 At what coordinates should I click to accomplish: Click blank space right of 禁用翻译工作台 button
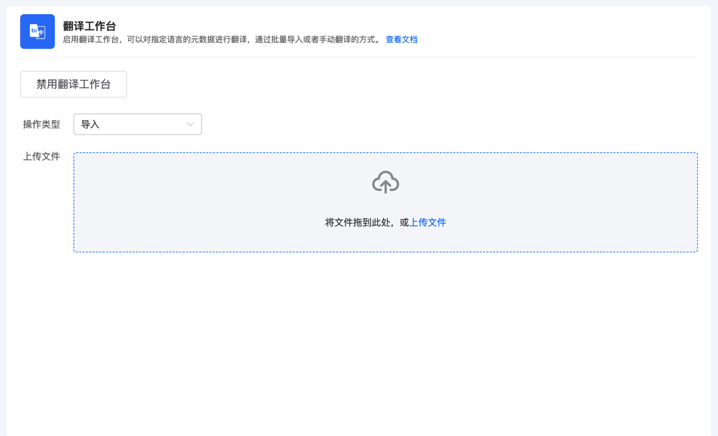pyautogui.click(x=400, y=84)
